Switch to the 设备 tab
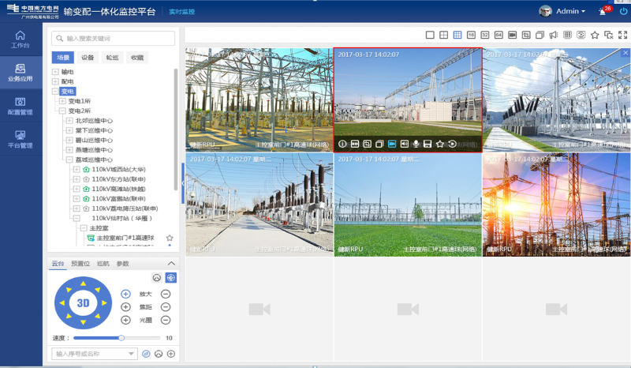Screen dimensions: 631x368 88,58
